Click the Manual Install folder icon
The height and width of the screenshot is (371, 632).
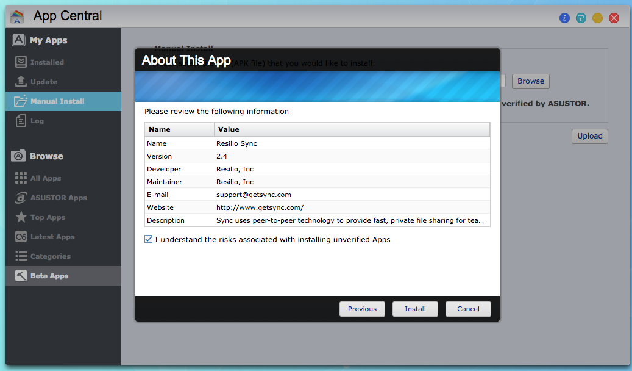21,101
